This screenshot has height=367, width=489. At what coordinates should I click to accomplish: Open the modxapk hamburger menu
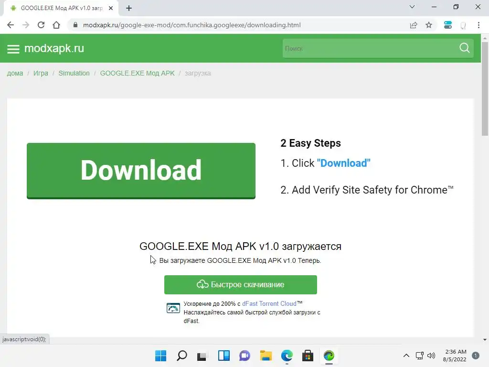point(13,49)
